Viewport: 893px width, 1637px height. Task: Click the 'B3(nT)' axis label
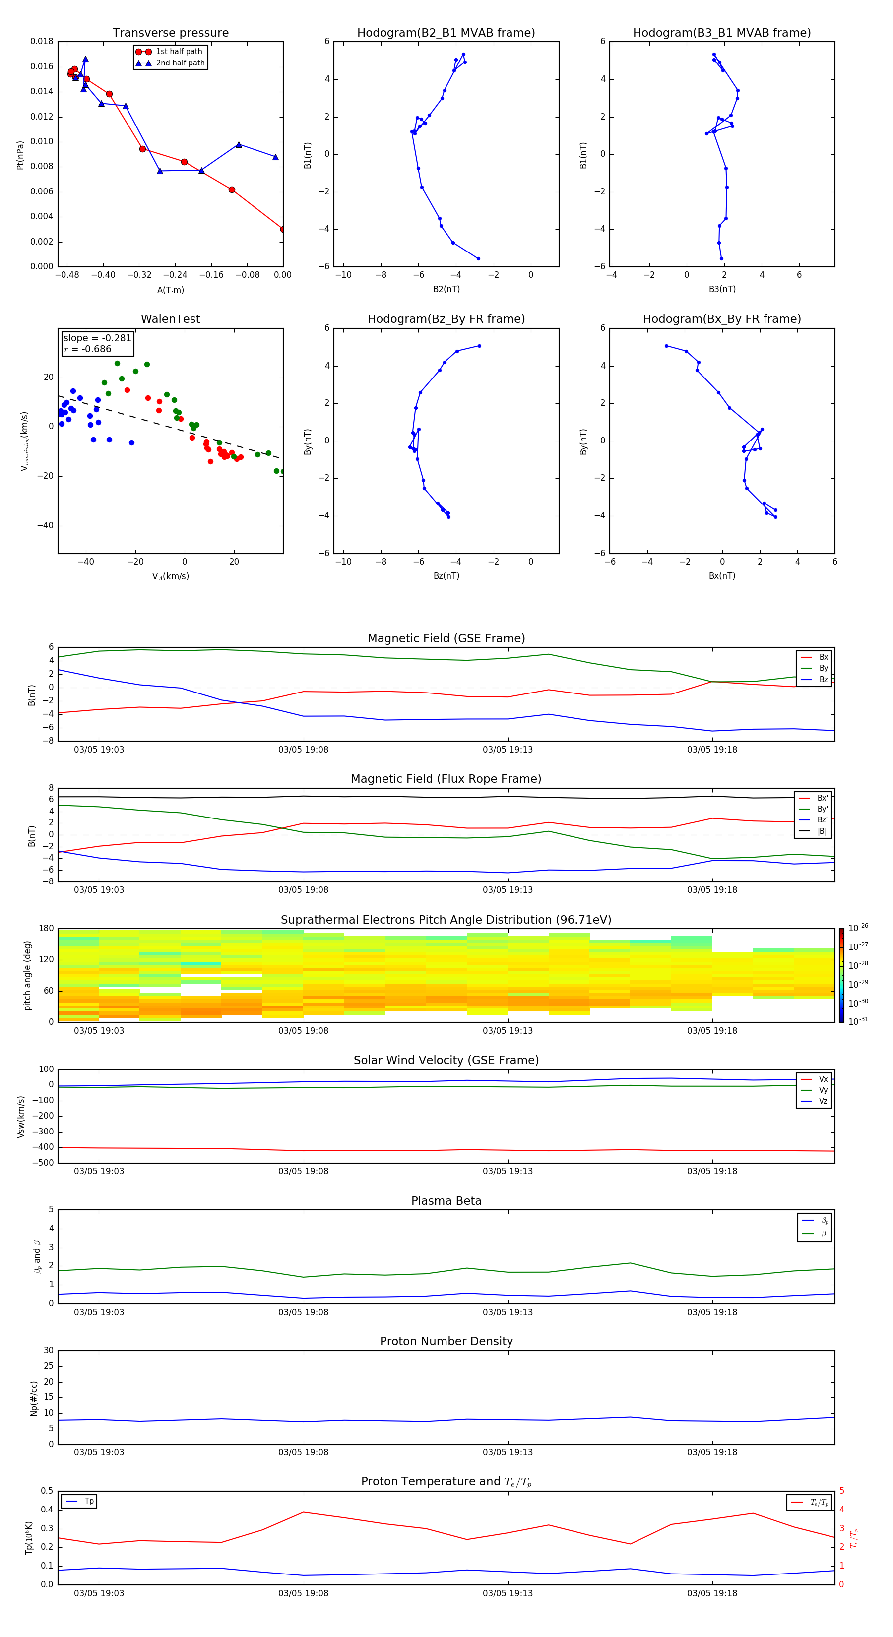coord(722,289)
